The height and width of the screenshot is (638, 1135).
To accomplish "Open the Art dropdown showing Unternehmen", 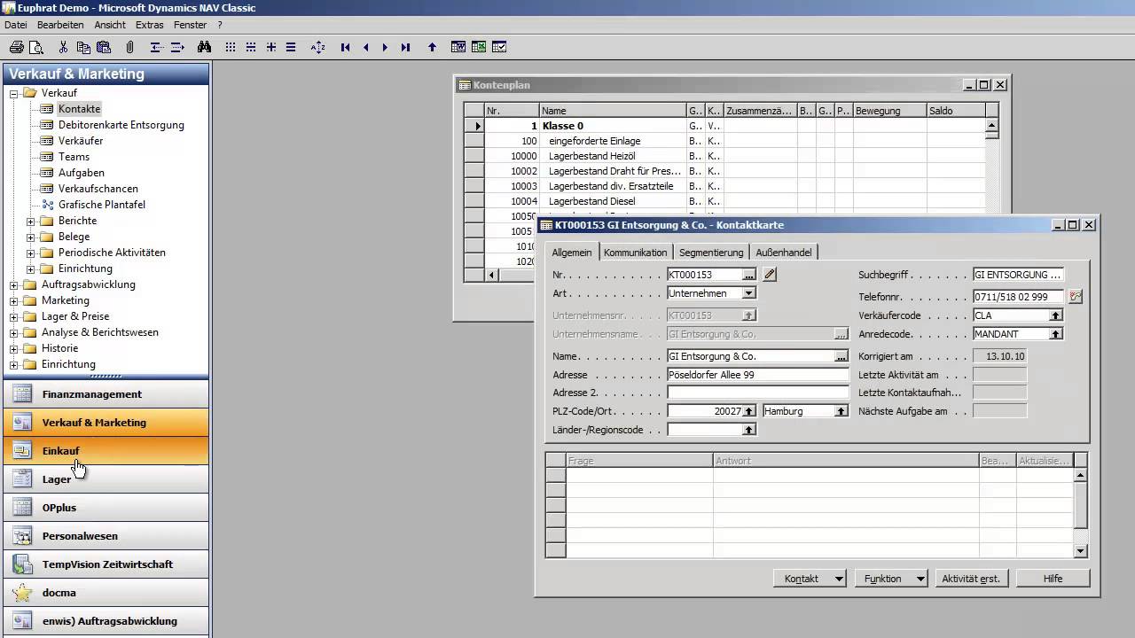I will click(749, 293).
